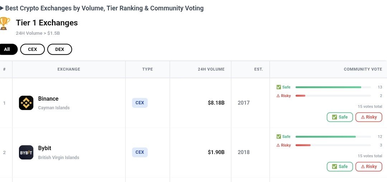Click Binance's green Safe vote bar

[328, 87]
